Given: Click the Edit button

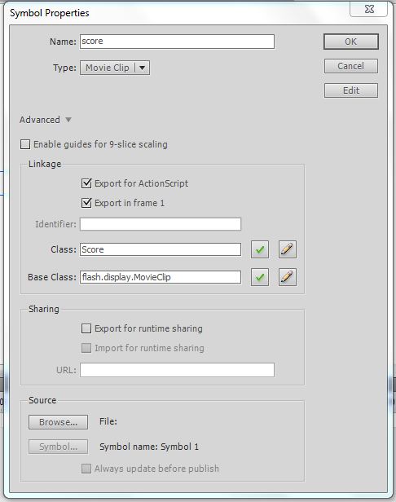Looking at the screenshot, I should click(x=351, y=90).
